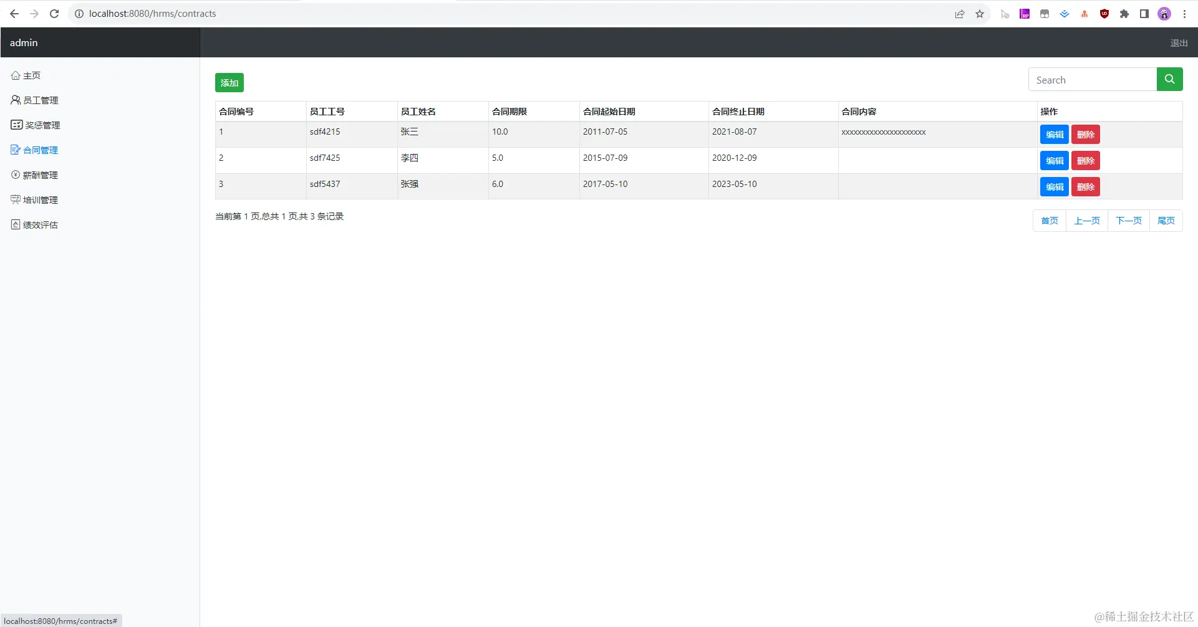Open 主页 in the sidebar

click(26, 75)
